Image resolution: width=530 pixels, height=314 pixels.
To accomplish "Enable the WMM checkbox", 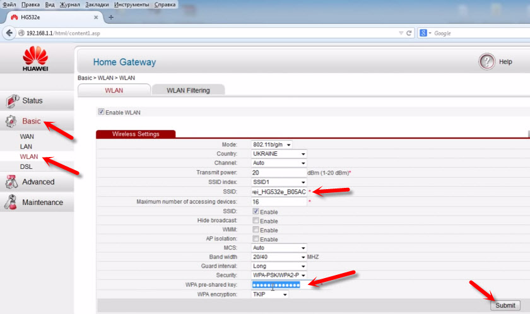I will pyautogui.click(x=256, y=230).
